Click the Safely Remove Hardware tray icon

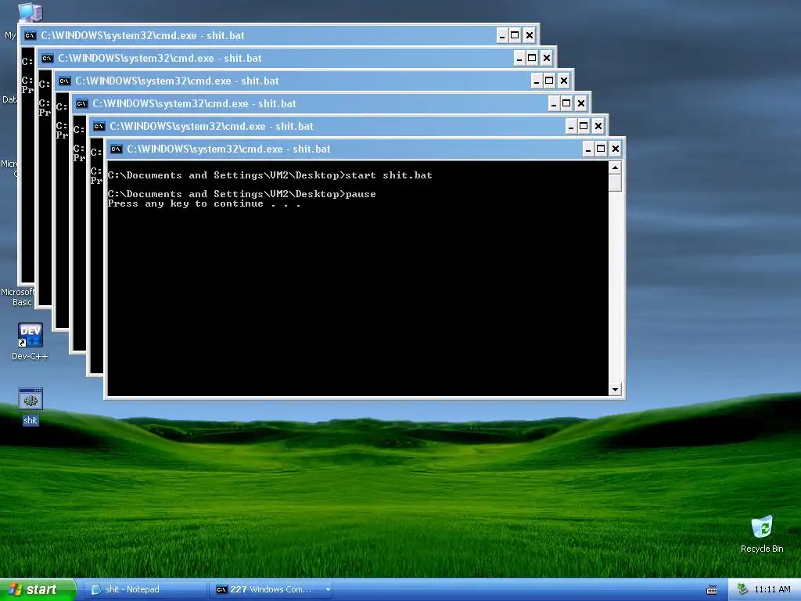742,589
